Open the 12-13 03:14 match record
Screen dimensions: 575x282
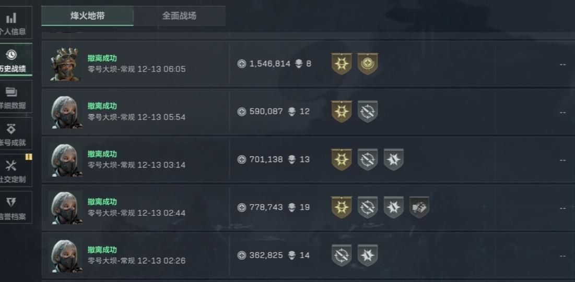pos(136,160)
